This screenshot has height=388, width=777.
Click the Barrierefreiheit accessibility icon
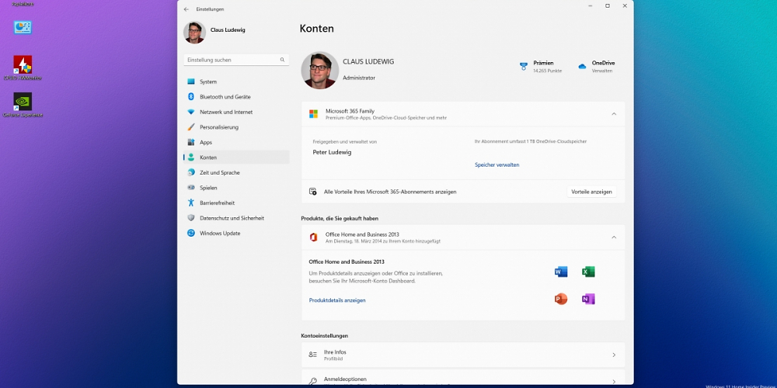tap(191, 203)
